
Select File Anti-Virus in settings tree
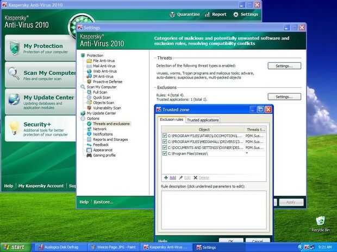coord(104,61)
